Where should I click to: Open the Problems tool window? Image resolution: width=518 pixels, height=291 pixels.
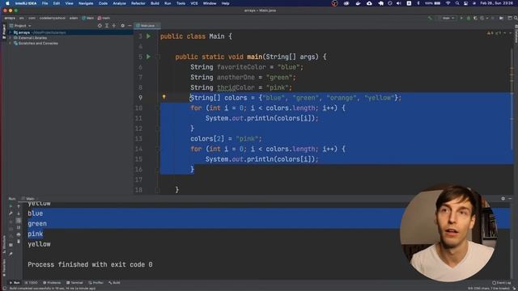pos(52,283)
